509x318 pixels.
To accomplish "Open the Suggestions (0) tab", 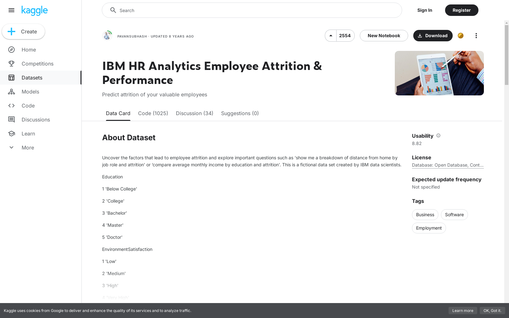I will [x=240, y=113].
